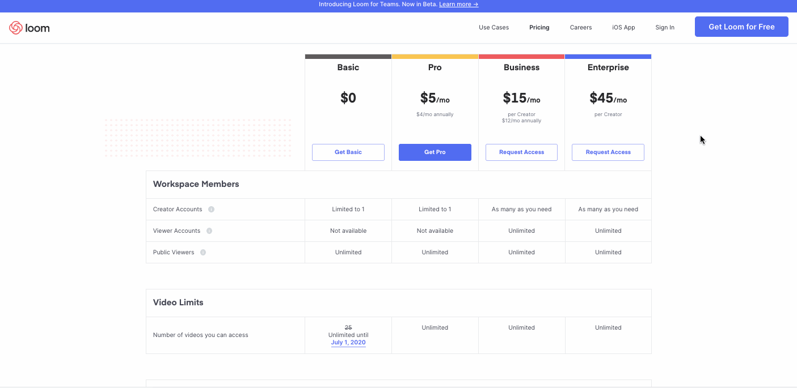This screenshot has width=797, height=388.
Task: Click the Get Basic button
Action: 348,152
